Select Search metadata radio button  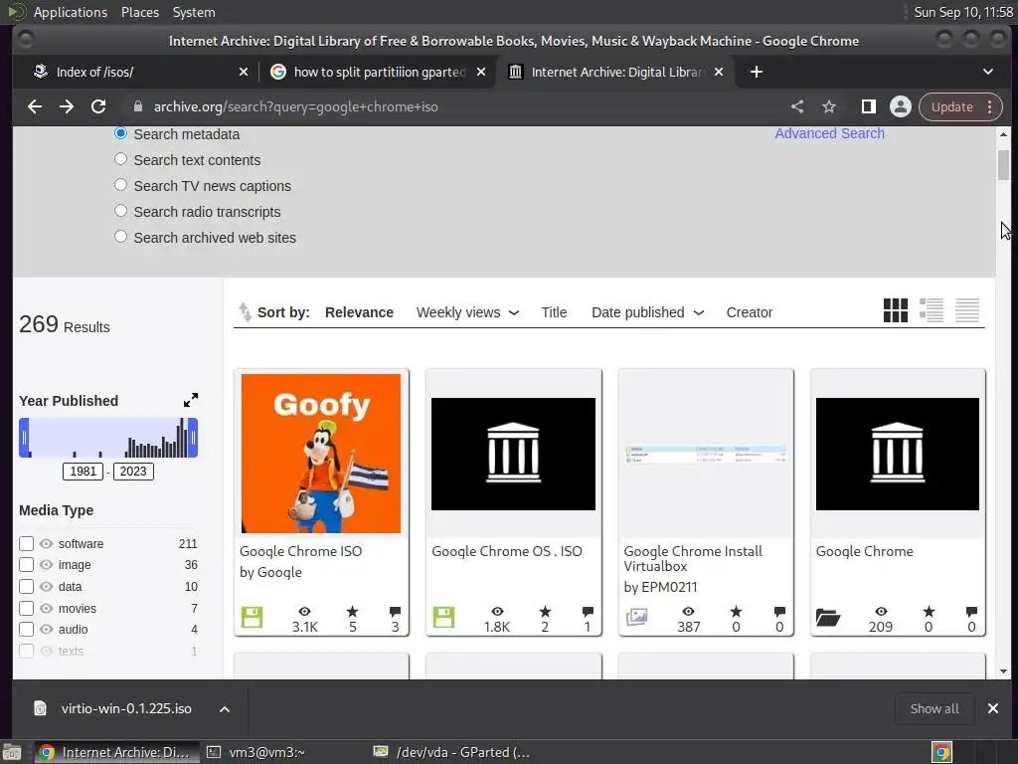120,133
